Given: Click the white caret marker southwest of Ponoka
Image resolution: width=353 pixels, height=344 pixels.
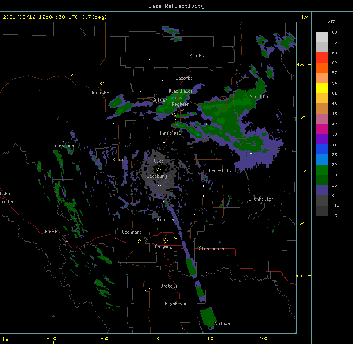Looking at the screenshot, I should tap(150, 60).
